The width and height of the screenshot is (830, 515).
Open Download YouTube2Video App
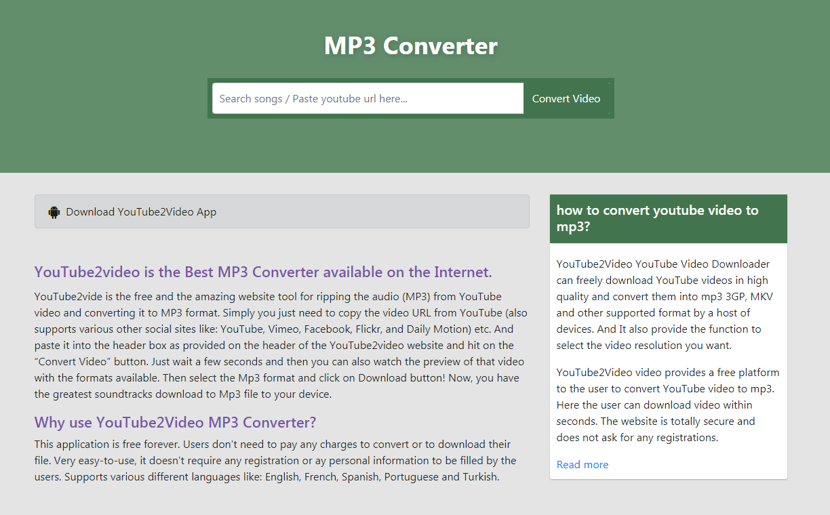[x=140, y=211]
